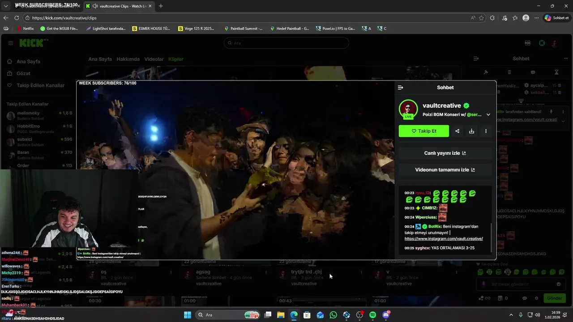
Task: Open the Sohbet et Copilot button
Action: click(557, 18)
